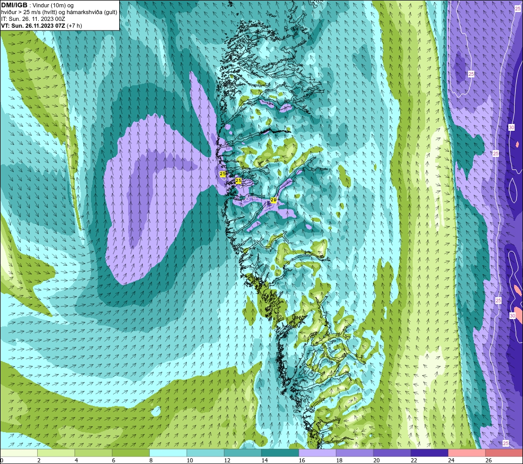Click the '8' tick label on the color scale

[151, 460]
